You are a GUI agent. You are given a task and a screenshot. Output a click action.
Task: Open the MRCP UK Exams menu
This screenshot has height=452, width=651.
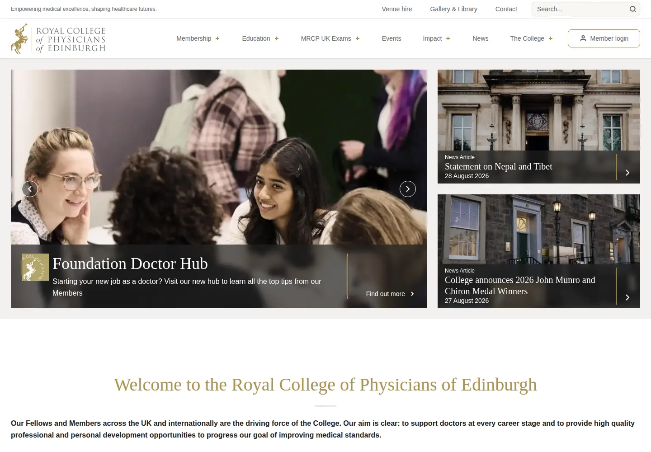(x=326, y=38)
